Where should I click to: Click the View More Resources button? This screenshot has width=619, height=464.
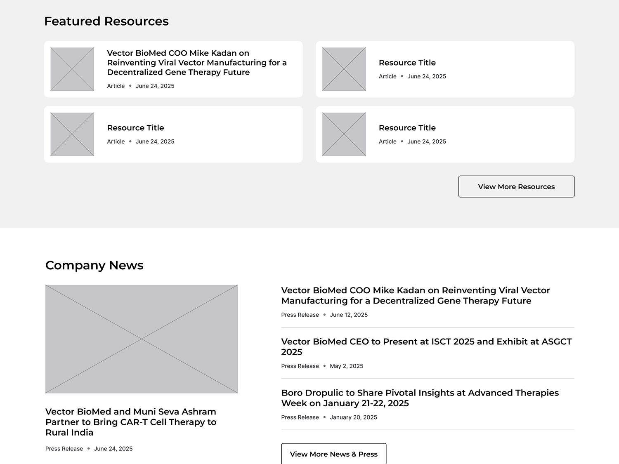coord(516,186)
